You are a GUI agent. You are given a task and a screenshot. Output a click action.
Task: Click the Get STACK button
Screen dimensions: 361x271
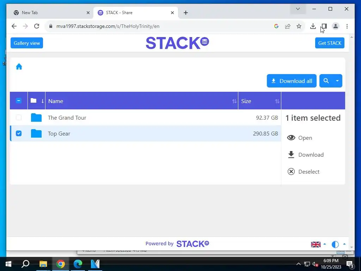point(330,43)
